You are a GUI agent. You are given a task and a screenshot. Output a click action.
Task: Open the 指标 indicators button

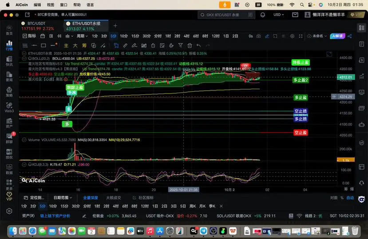(x=29, y=36)
